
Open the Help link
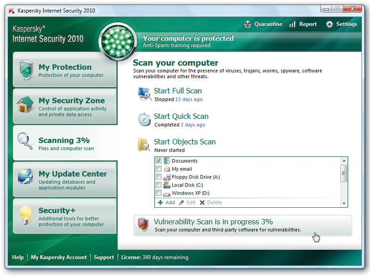tap(18, 257)
